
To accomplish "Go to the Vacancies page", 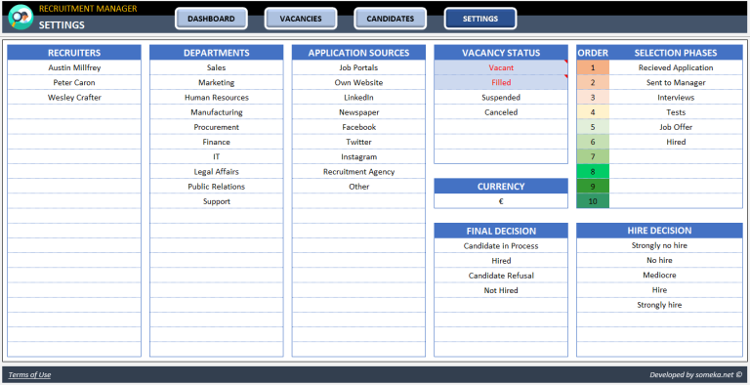I will pyautogui.click(x=301, y=19).
